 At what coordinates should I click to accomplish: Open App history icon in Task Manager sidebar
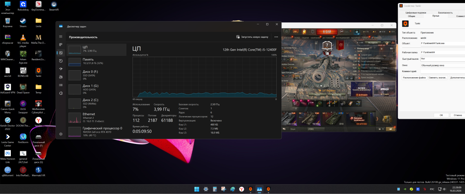coord(61,61)
